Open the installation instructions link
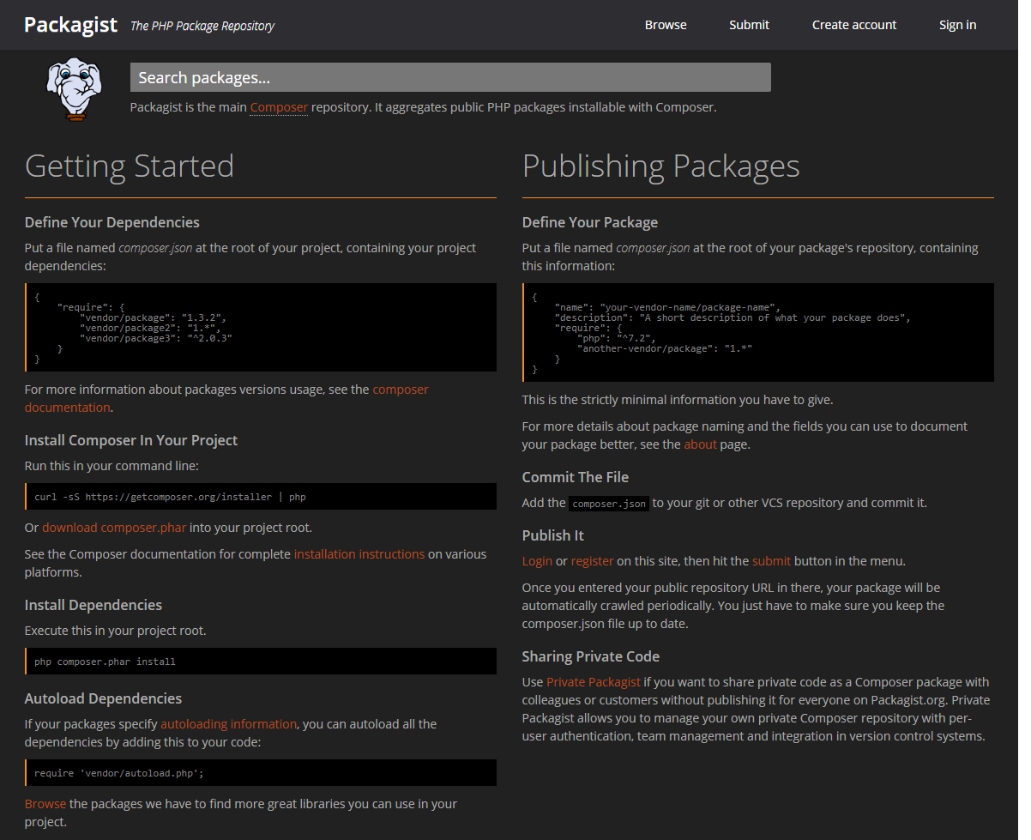The image size is (1031, 840). (x=359, y=554)
